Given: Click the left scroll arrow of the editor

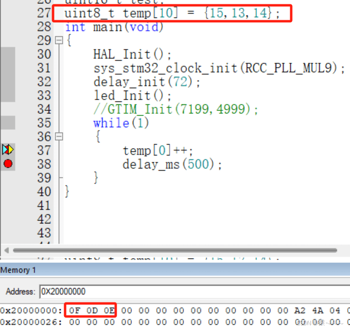Looking at the screenshot, I should coord(6,250).
